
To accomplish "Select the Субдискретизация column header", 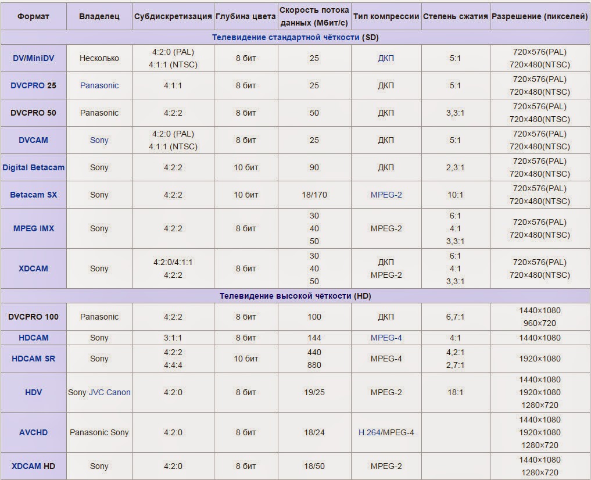I will tap(173, 17).
